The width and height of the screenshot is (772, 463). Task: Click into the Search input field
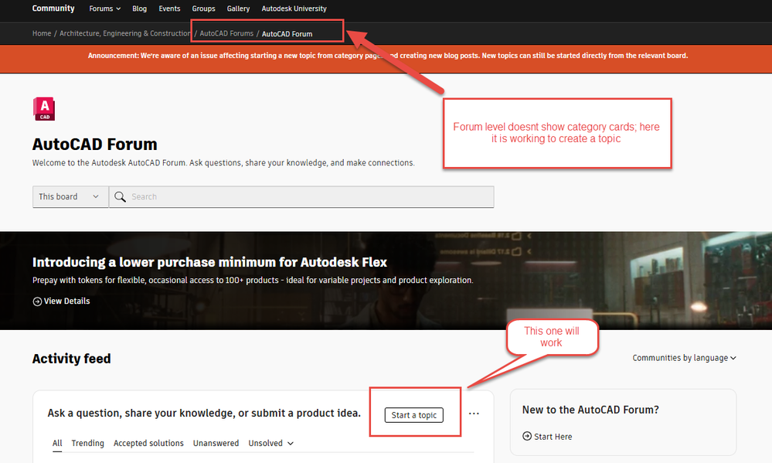[301, 196]
